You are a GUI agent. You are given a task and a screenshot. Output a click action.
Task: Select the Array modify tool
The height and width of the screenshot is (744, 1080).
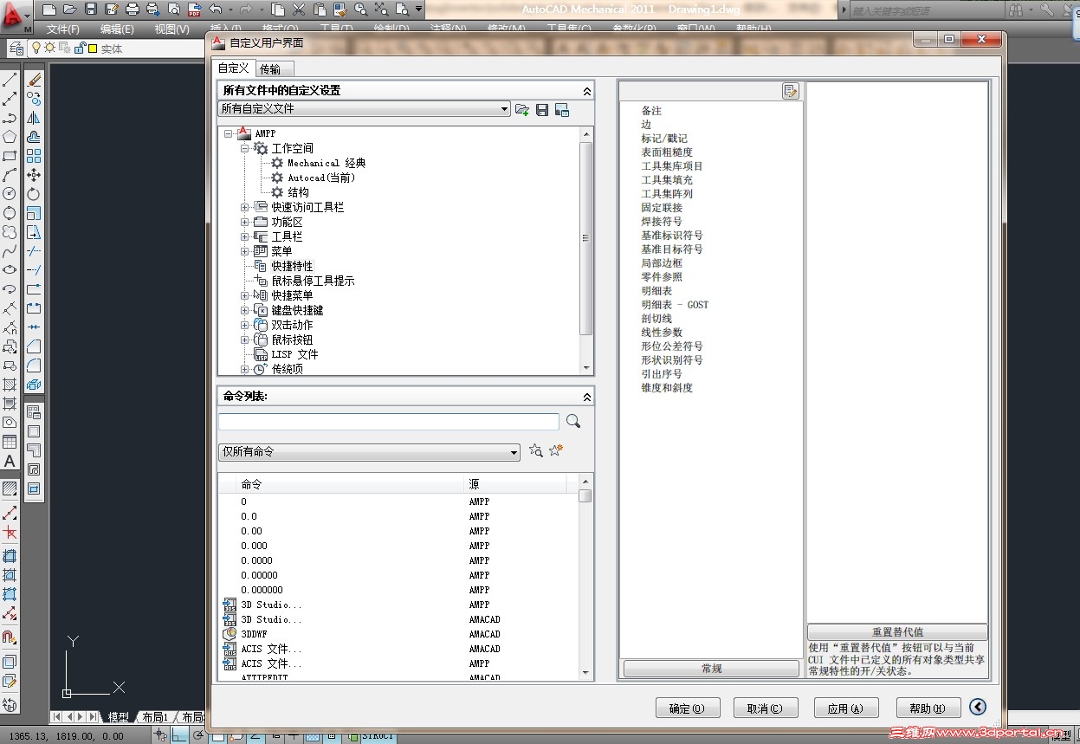[34, 156]
